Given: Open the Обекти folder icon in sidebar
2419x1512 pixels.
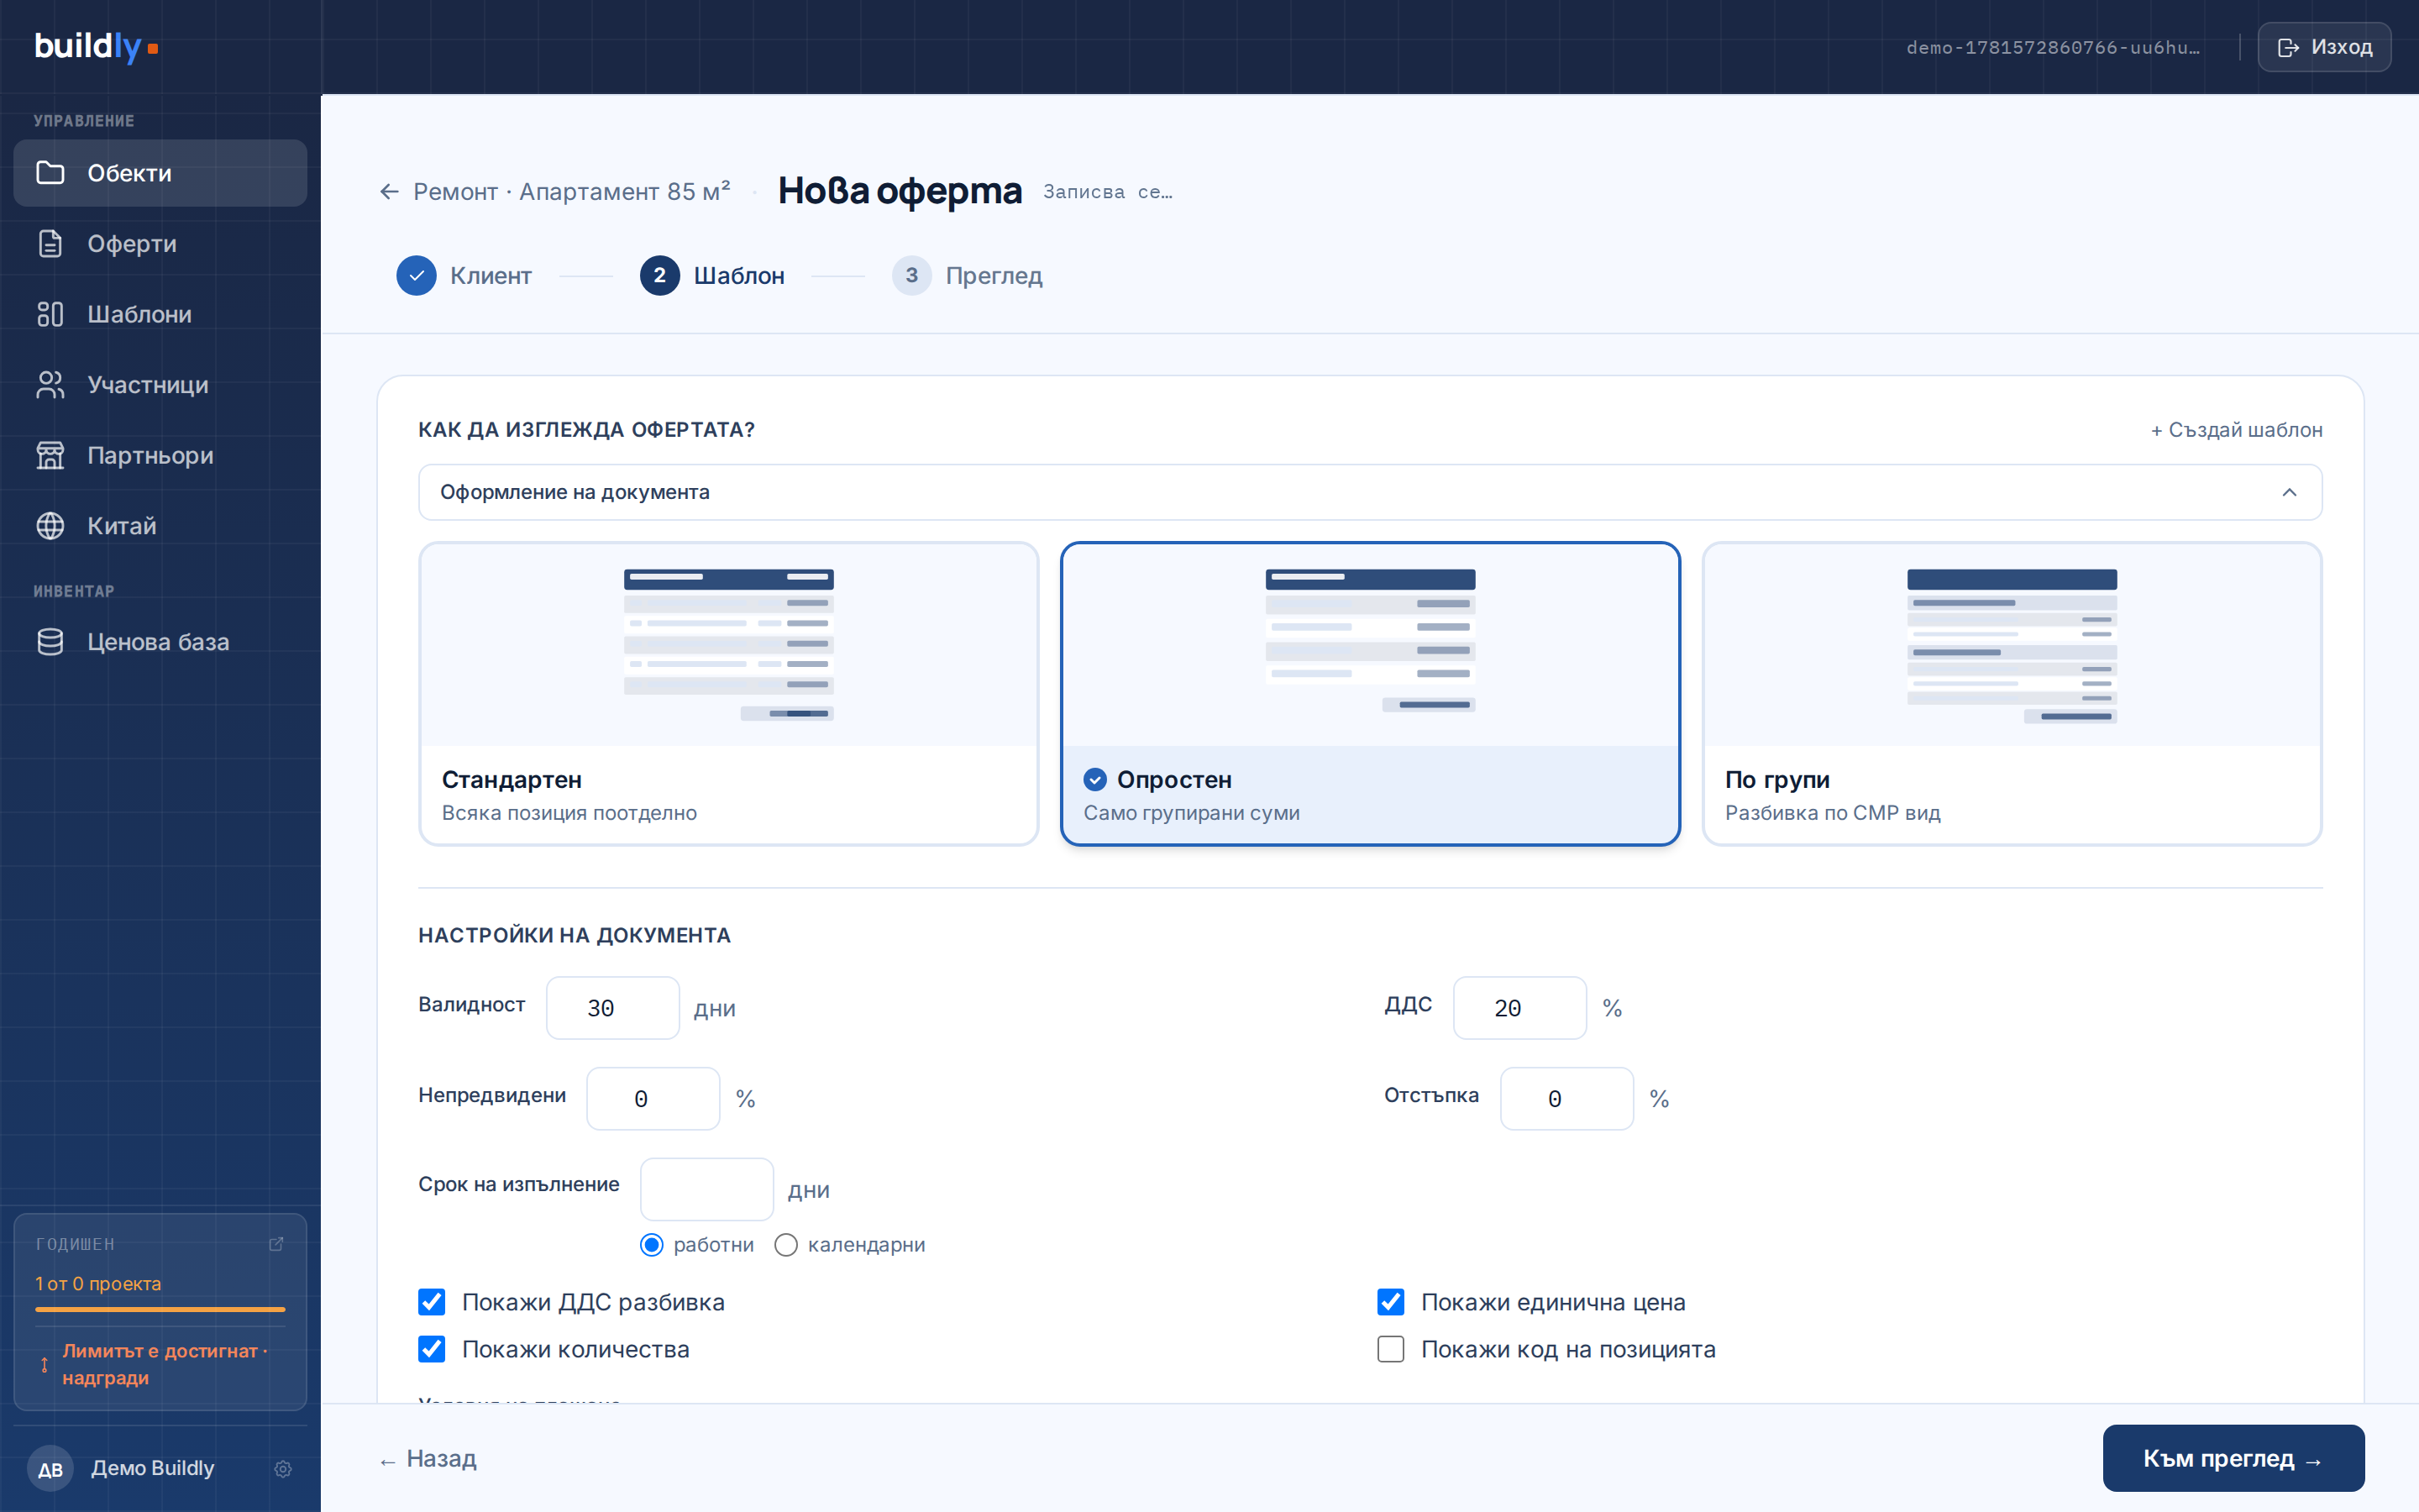Looking at the screenshot, I should pyautogui.click(x=50, y=173).
